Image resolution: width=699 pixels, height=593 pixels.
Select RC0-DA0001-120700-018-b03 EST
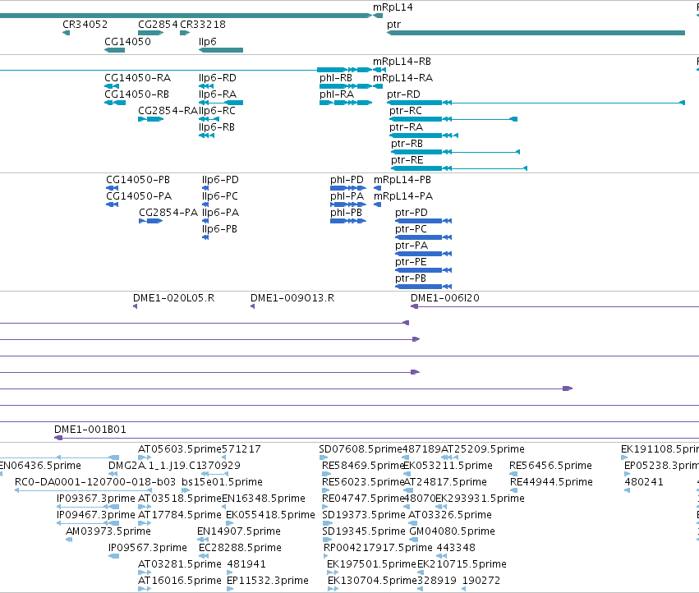point(83,490)
